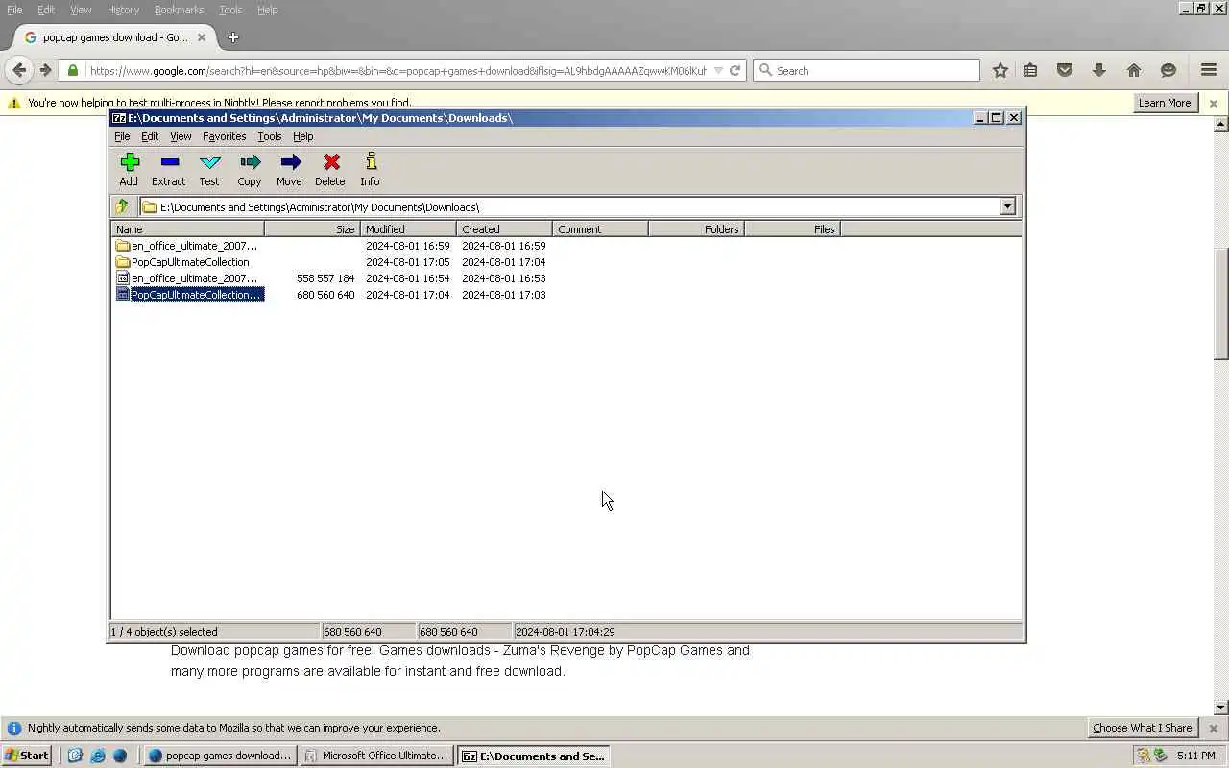Image resolution: width=1229 pixels, height=768 pixels.
Task: Launch Internet Explorer from quick launch
Action: (x=97, y=756)
